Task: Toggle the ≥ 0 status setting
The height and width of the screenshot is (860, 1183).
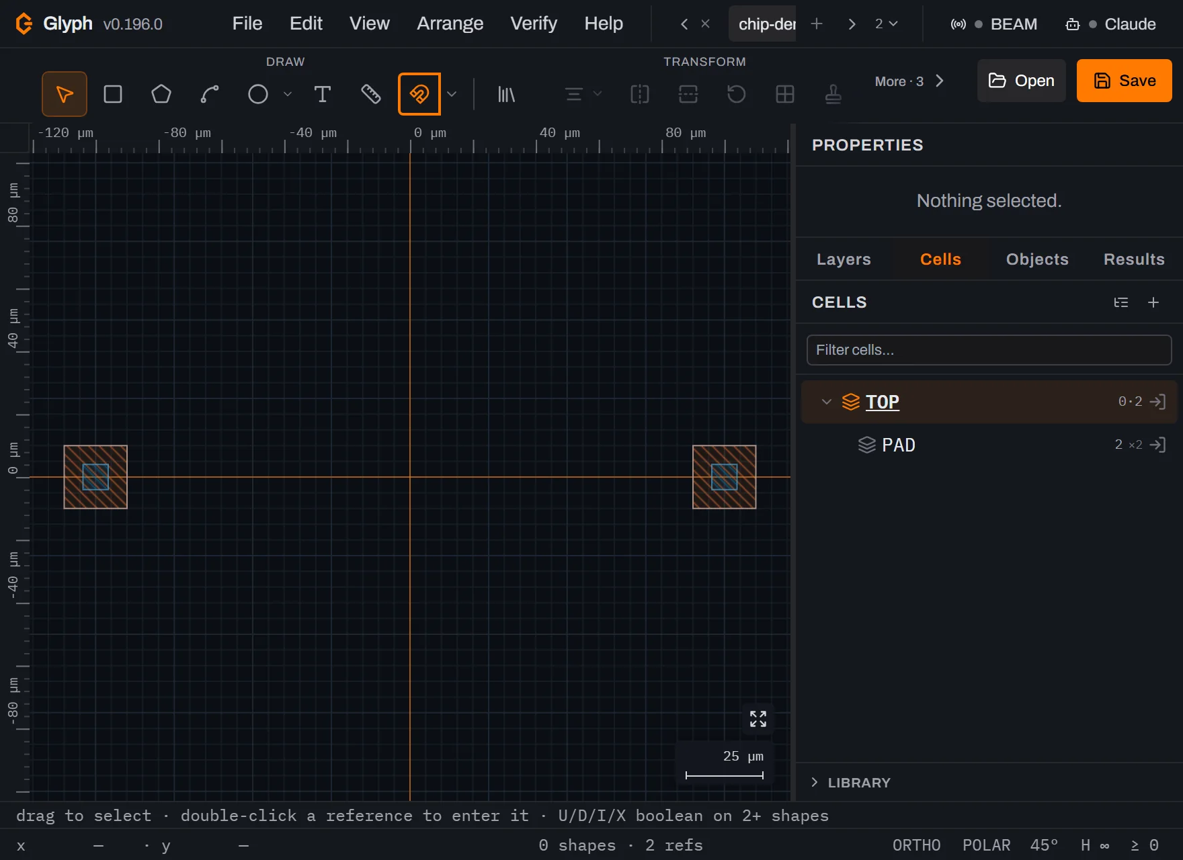Action: pos(1145,845)
